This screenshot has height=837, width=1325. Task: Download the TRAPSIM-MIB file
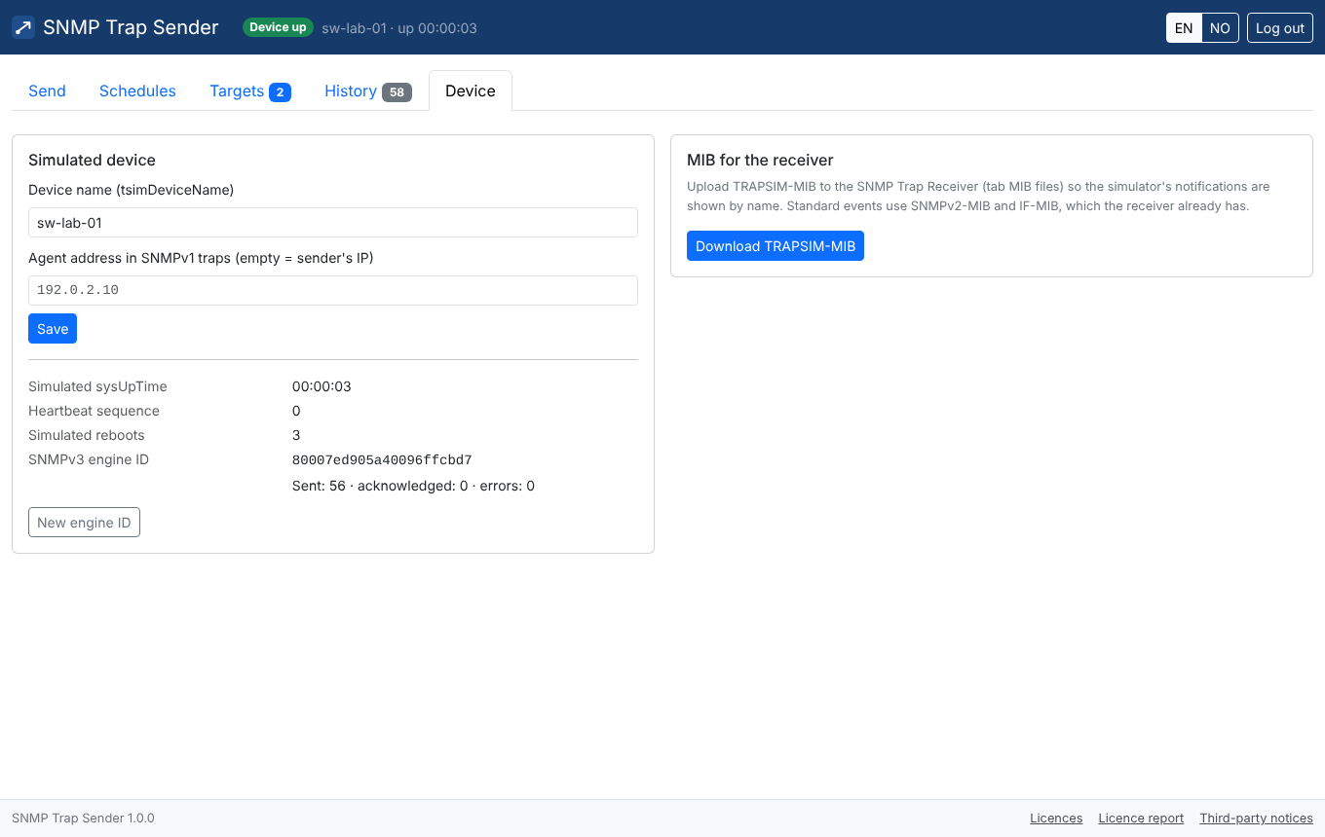[776, 246]
